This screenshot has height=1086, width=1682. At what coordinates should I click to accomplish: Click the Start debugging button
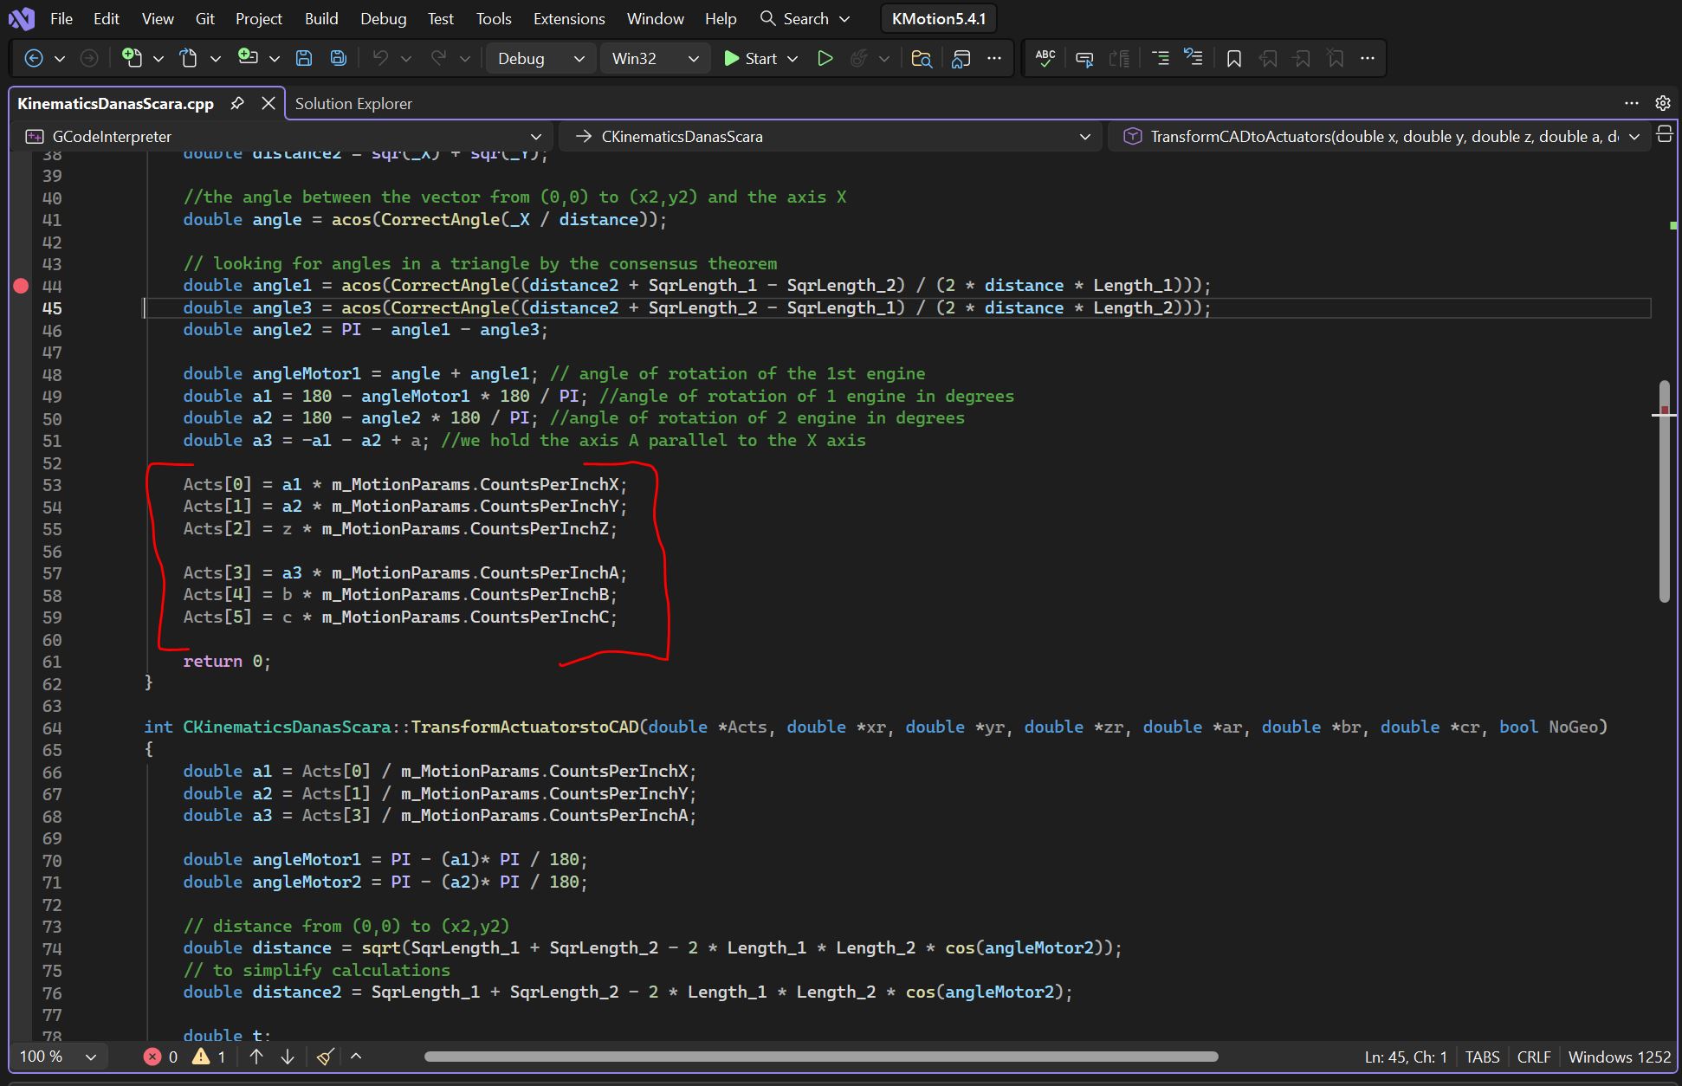pyautogui.click(x=750, y=58)
